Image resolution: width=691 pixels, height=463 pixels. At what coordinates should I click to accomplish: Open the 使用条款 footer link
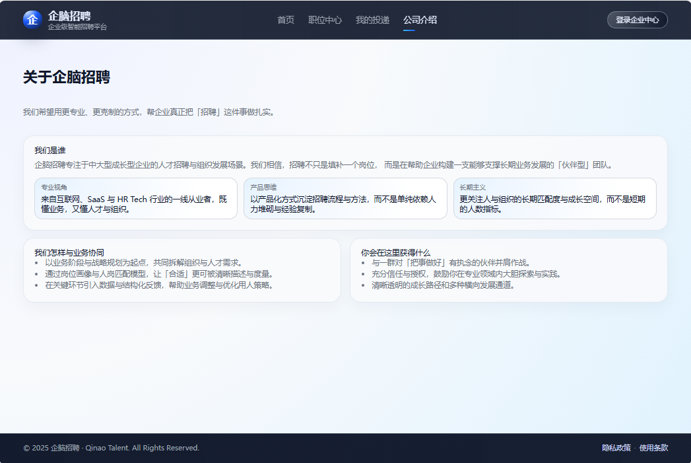pos(653,448)
